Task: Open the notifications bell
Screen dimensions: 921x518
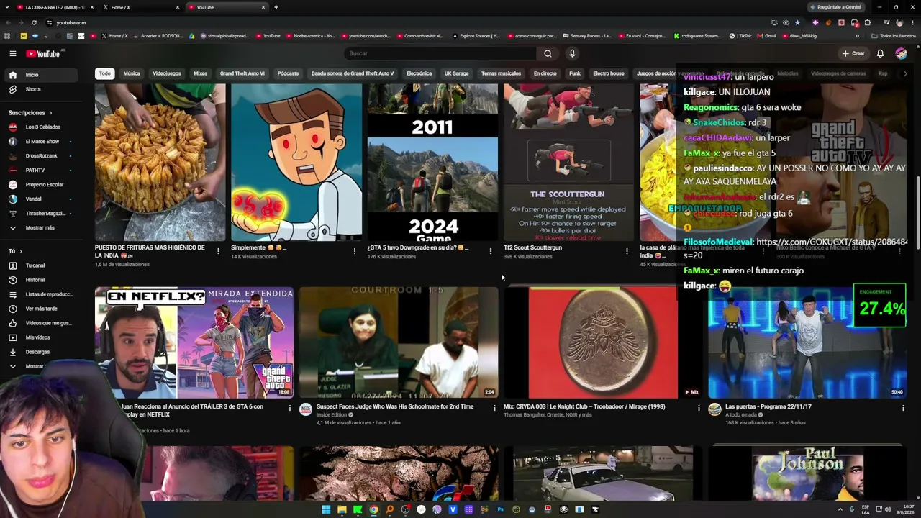Action: (x=880, y=53)
